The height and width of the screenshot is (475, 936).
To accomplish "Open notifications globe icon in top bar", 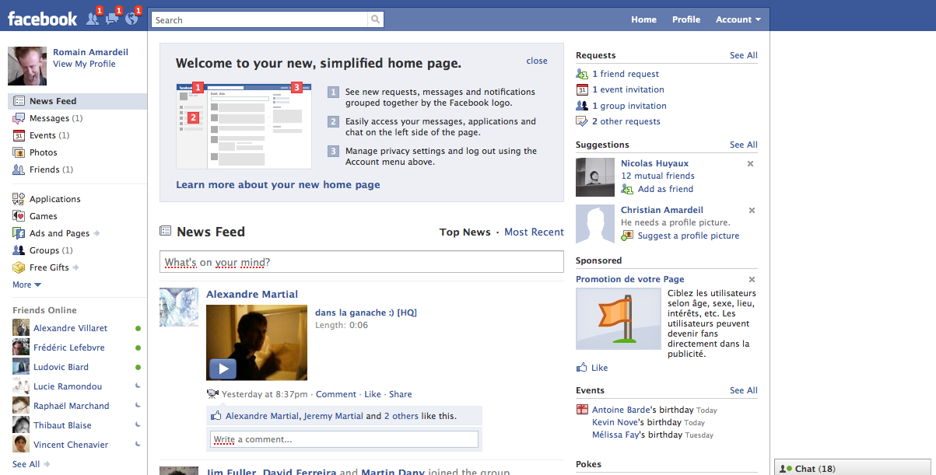I will (131, 19).
